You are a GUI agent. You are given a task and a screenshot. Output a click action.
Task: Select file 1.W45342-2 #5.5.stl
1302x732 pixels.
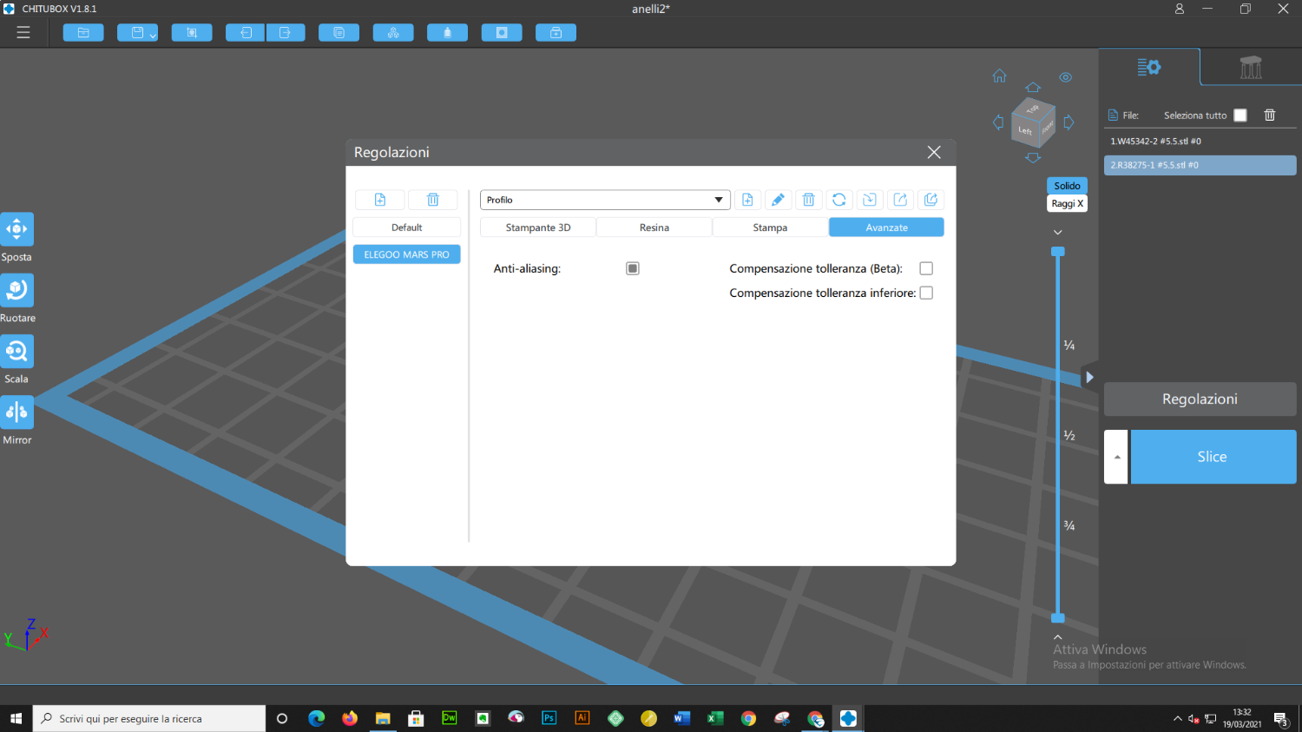1200,141
